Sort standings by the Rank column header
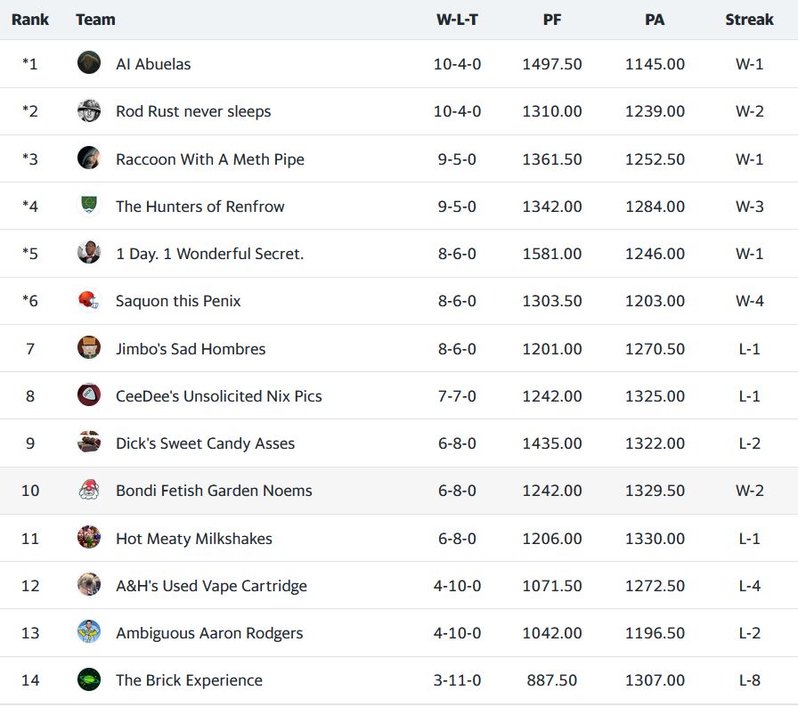798x707 pixels. [x=30, y=20]
